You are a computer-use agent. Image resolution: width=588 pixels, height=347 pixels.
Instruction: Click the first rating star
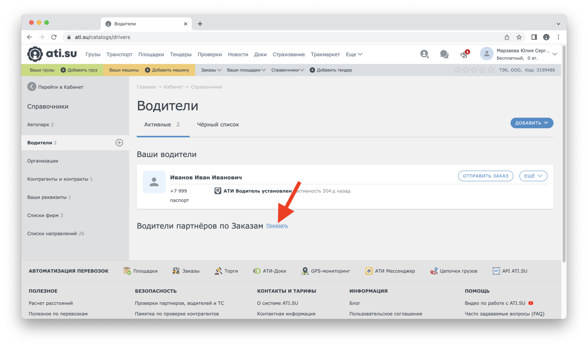click(x=457, y=70)
